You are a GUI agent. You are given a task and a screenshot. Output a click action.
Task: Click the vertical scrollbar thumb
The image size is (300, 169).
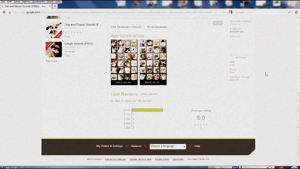click(x=298, y=128)
